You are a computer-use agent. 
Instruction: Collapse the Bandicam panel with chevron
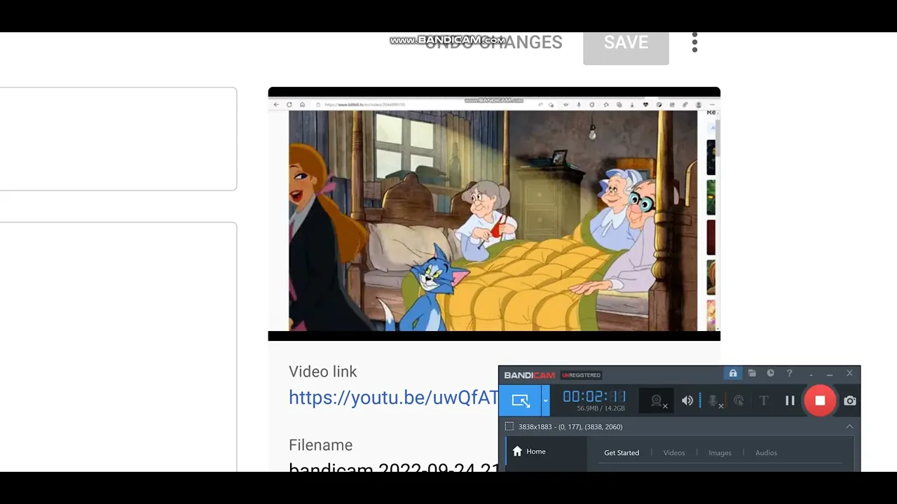849,426
